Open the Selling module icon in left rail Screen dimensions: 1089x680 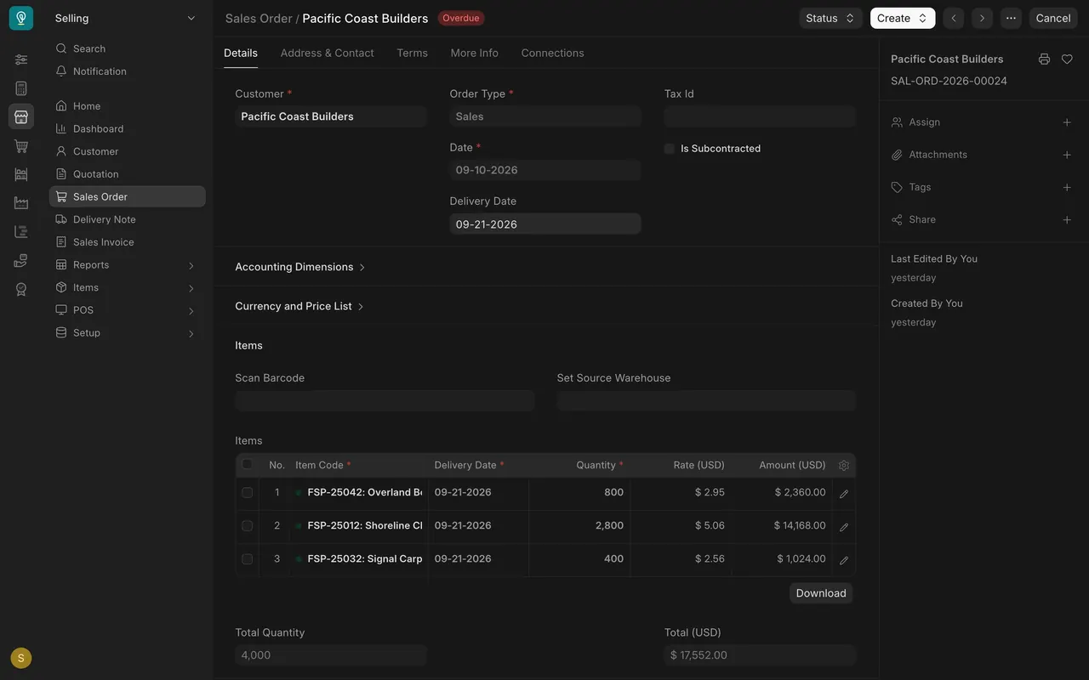point(21,116)
